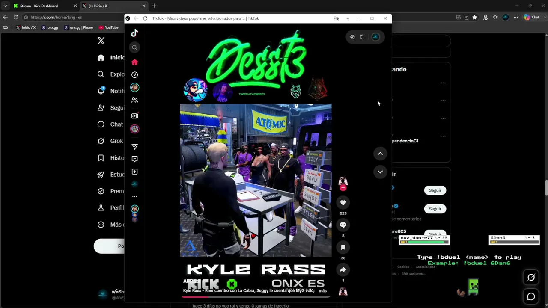This screenshot has height=308, width=548.
Task: Reload the X page in browser
Action: tap(16, 17)
